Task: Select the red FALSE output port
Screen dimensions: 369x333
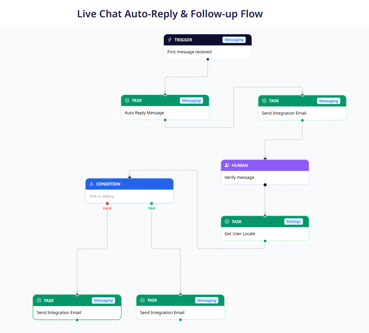Action: pos(107,203)
